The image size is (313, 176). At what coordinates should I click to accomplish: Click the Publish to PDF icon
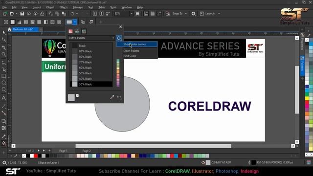[x=108, y=14]
